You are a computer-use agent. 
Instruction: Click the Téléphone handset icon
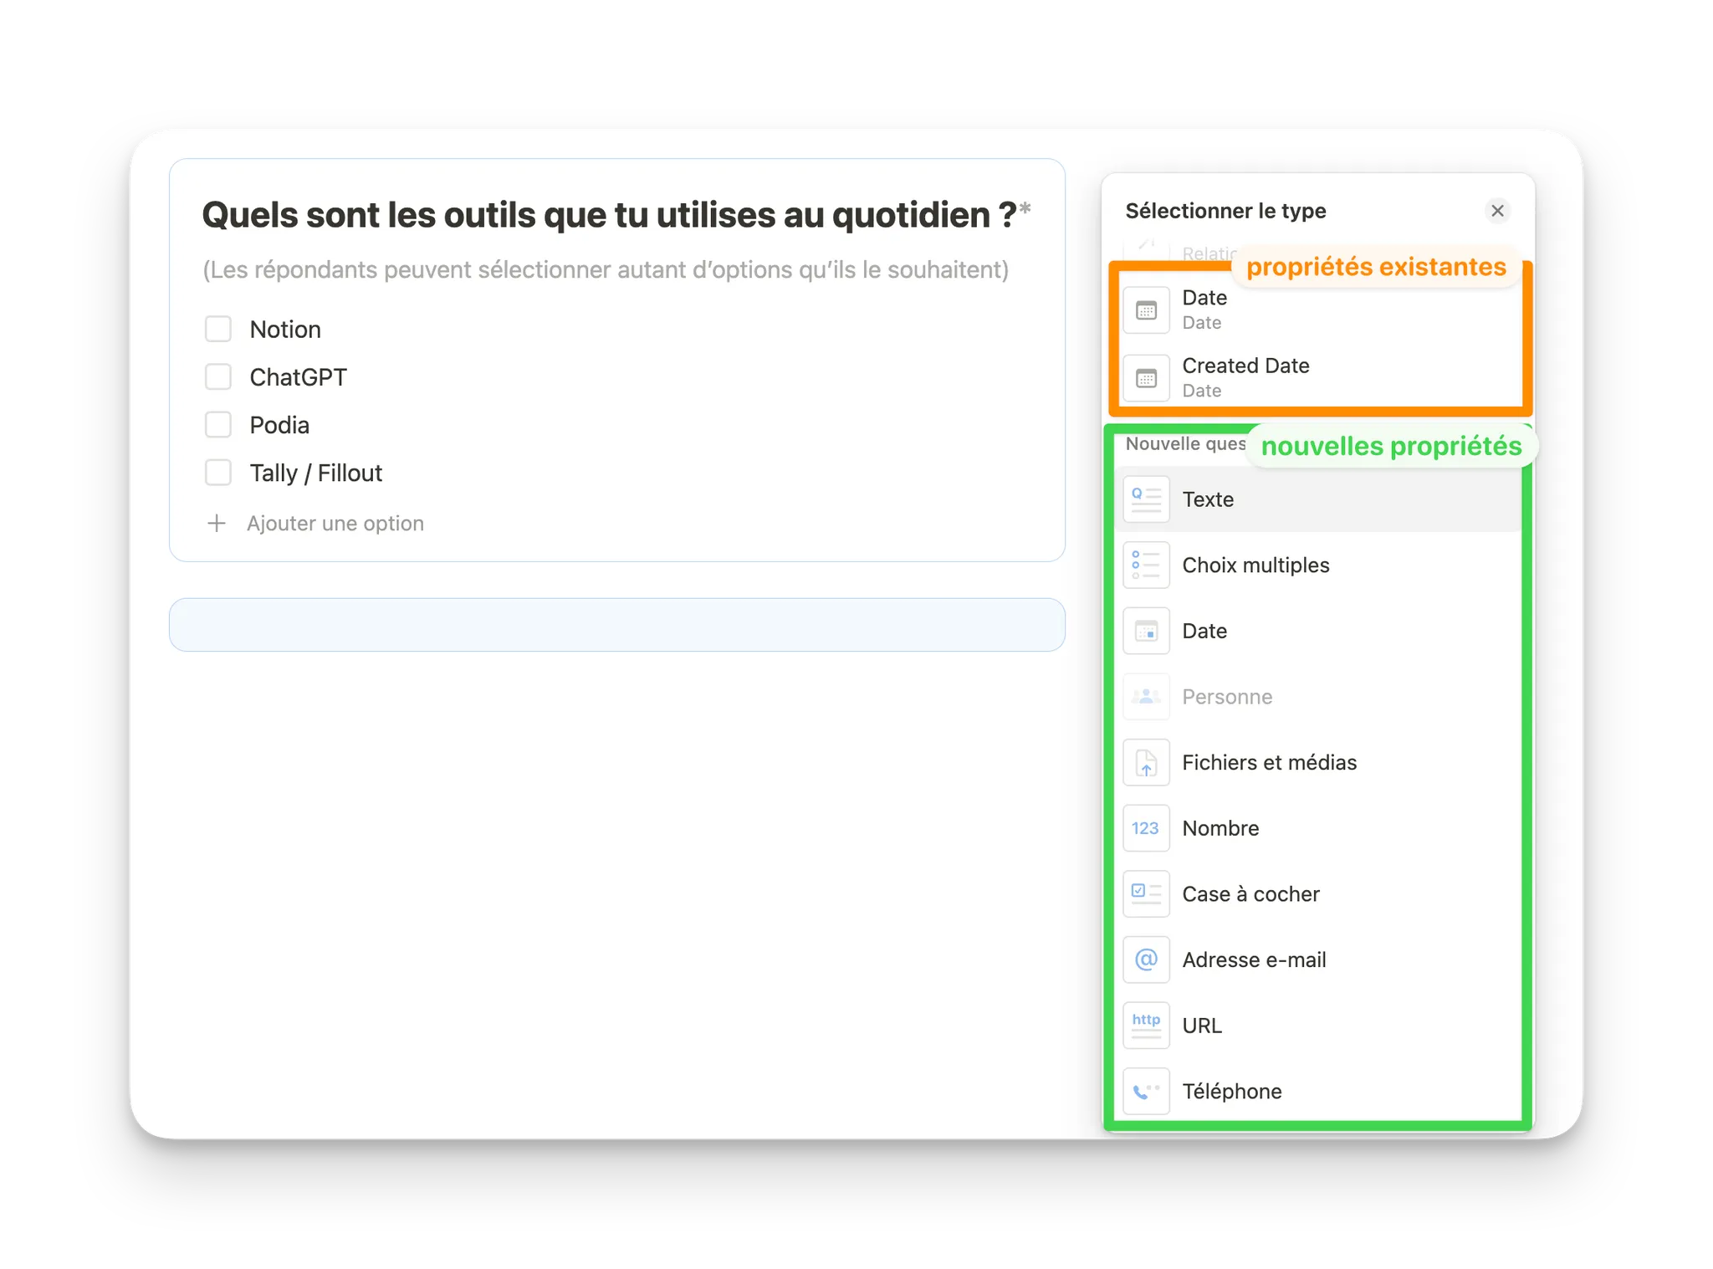coord(1146,1090)
